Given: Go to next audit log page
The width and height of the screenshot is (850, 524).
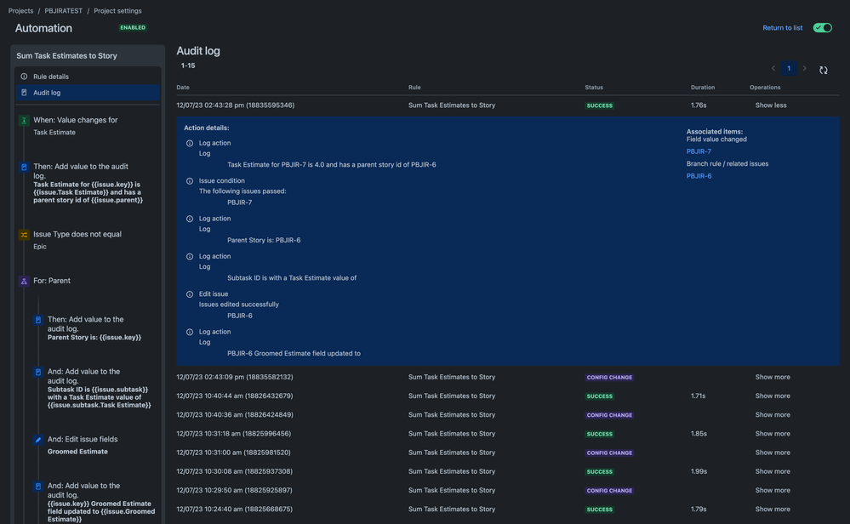Looking at the screenshot, I should pyautogui.click(x=804, y=68).
